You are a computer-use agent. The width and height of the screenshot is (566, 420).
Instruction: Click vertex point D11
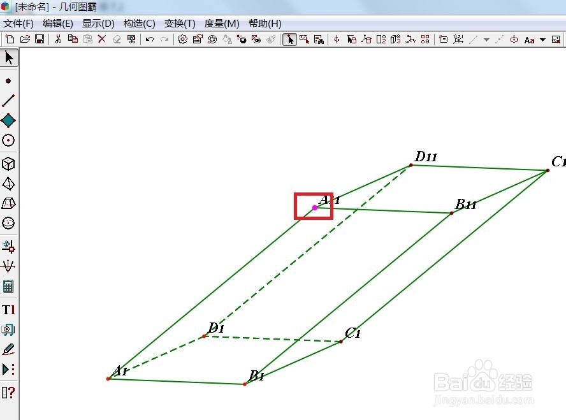click(x=410, y=165)
